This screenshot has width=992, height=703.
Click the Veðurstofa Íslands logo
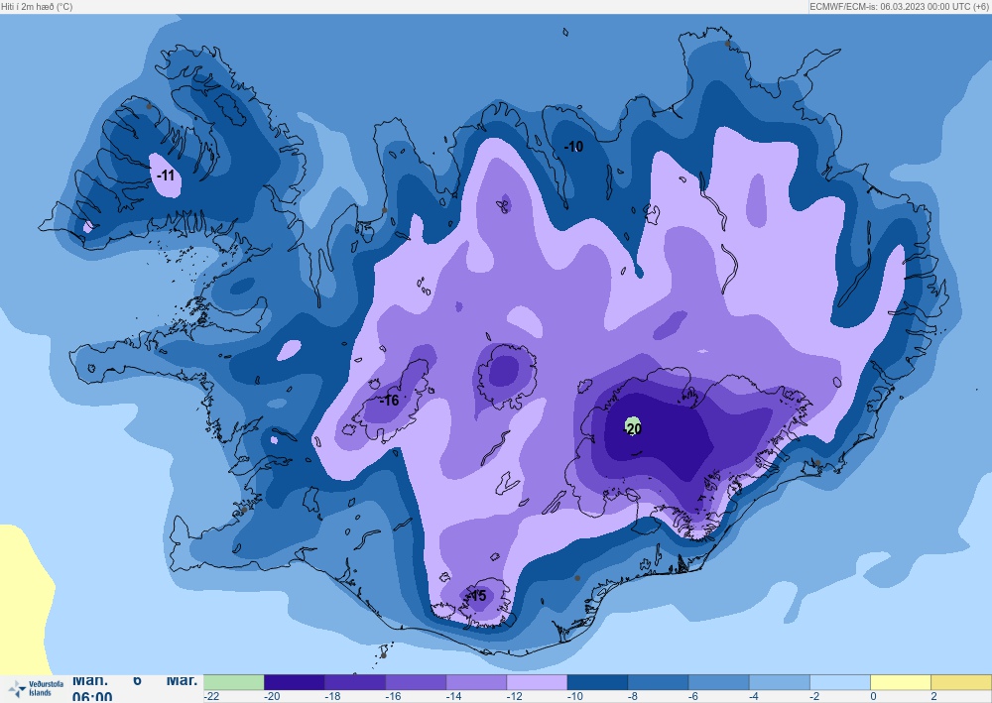pos(36,688)
